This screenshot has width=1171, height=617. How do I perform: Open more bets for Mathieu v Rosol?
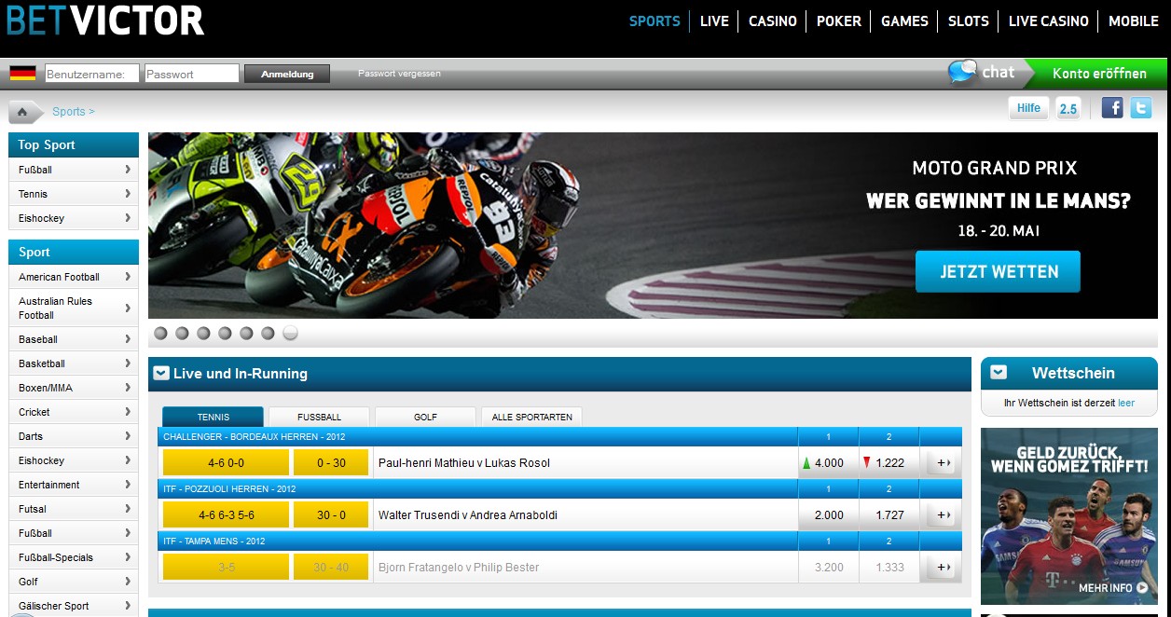(x=942, y=463)
